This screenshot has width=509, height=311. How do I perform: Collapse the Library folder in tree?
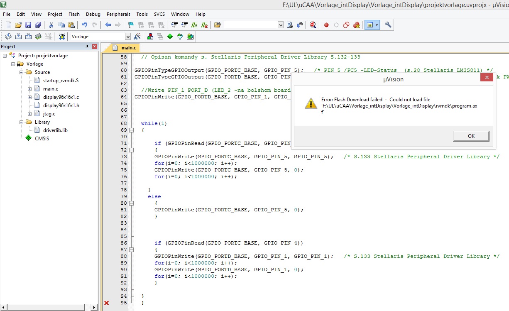click(22, 122)
